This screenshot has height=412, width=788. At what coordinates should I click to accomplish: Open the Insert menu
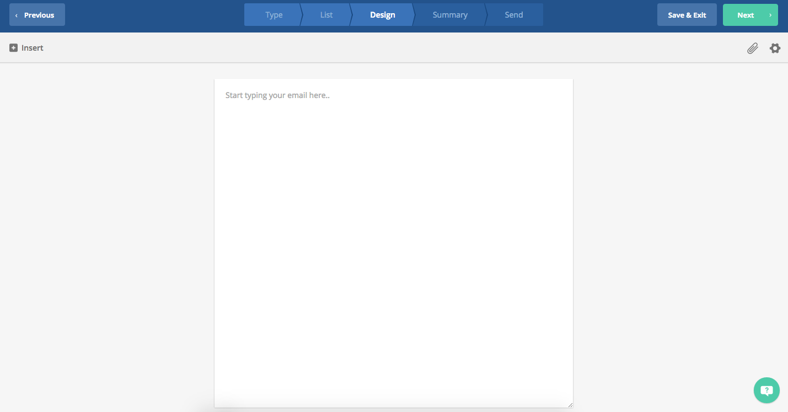click(32, 48)
